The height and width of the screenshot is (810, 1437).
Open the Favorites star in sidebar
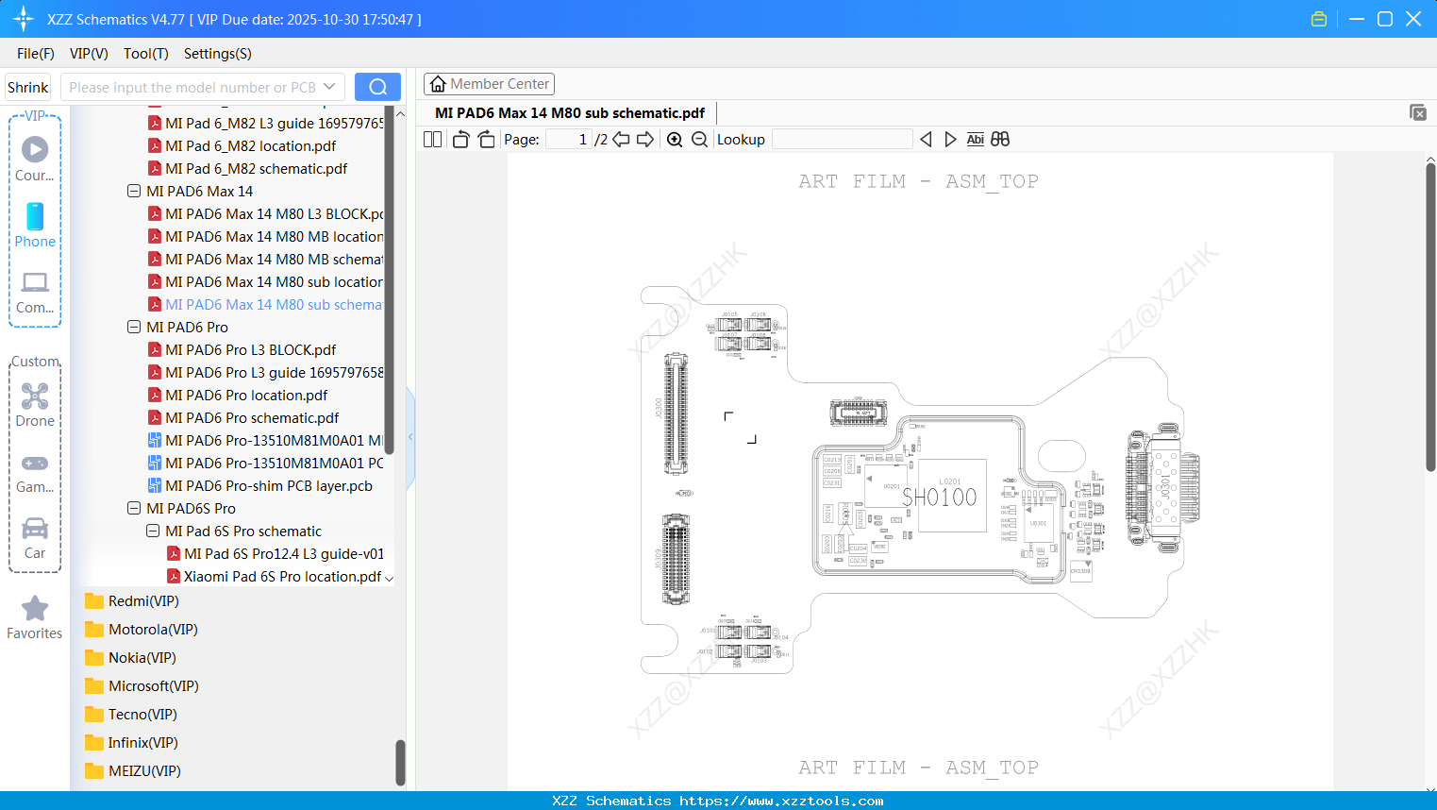coord(34,609)
